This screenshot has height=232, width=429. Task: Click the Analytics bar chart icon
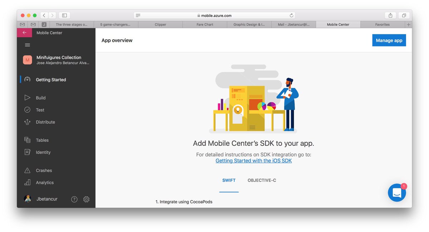(27, 182)
